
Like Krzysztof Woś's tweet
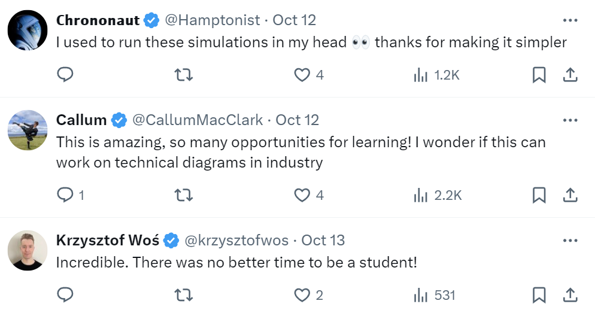click(x=302, y=295)
